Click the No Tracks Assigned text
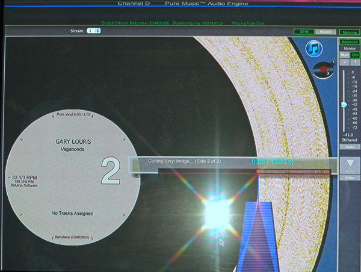 [72, 213]
